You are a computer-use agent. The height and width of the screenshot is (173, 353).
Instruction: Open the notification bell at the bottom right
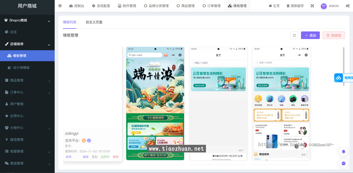[x=343, y=152]
